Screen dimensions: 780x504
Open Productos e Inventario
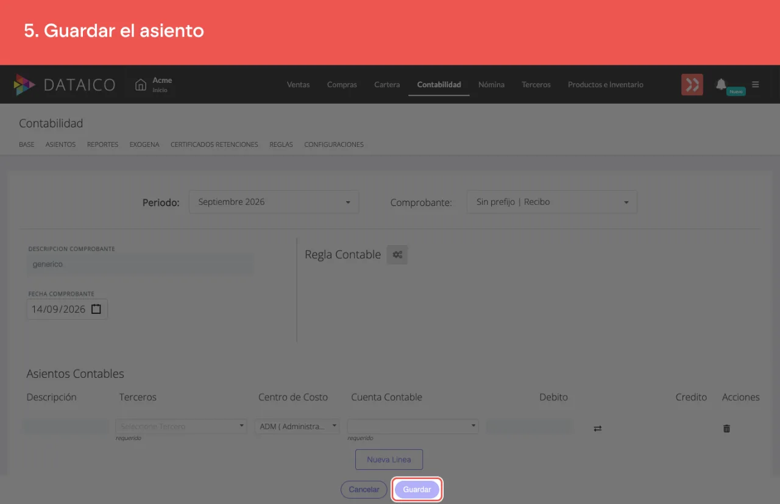pos(606,85)
